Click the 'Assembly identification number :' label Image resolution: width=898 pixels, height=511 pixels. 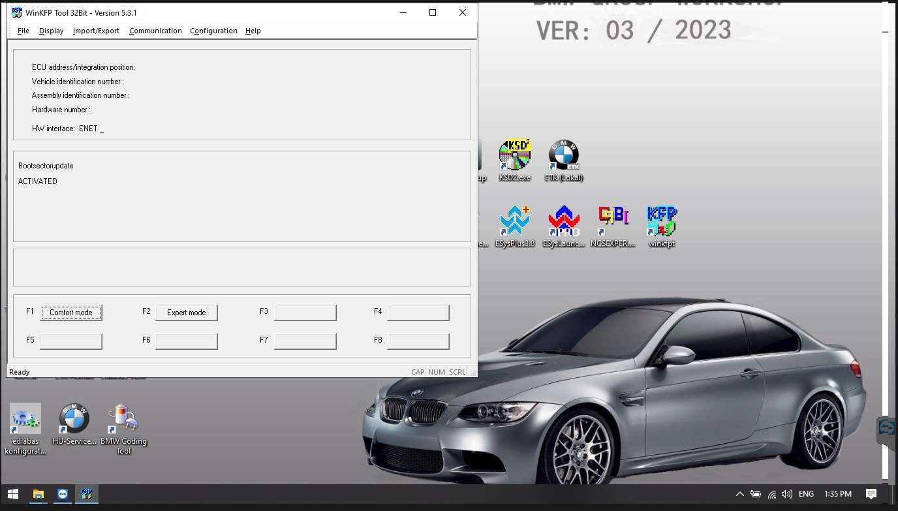81,95
